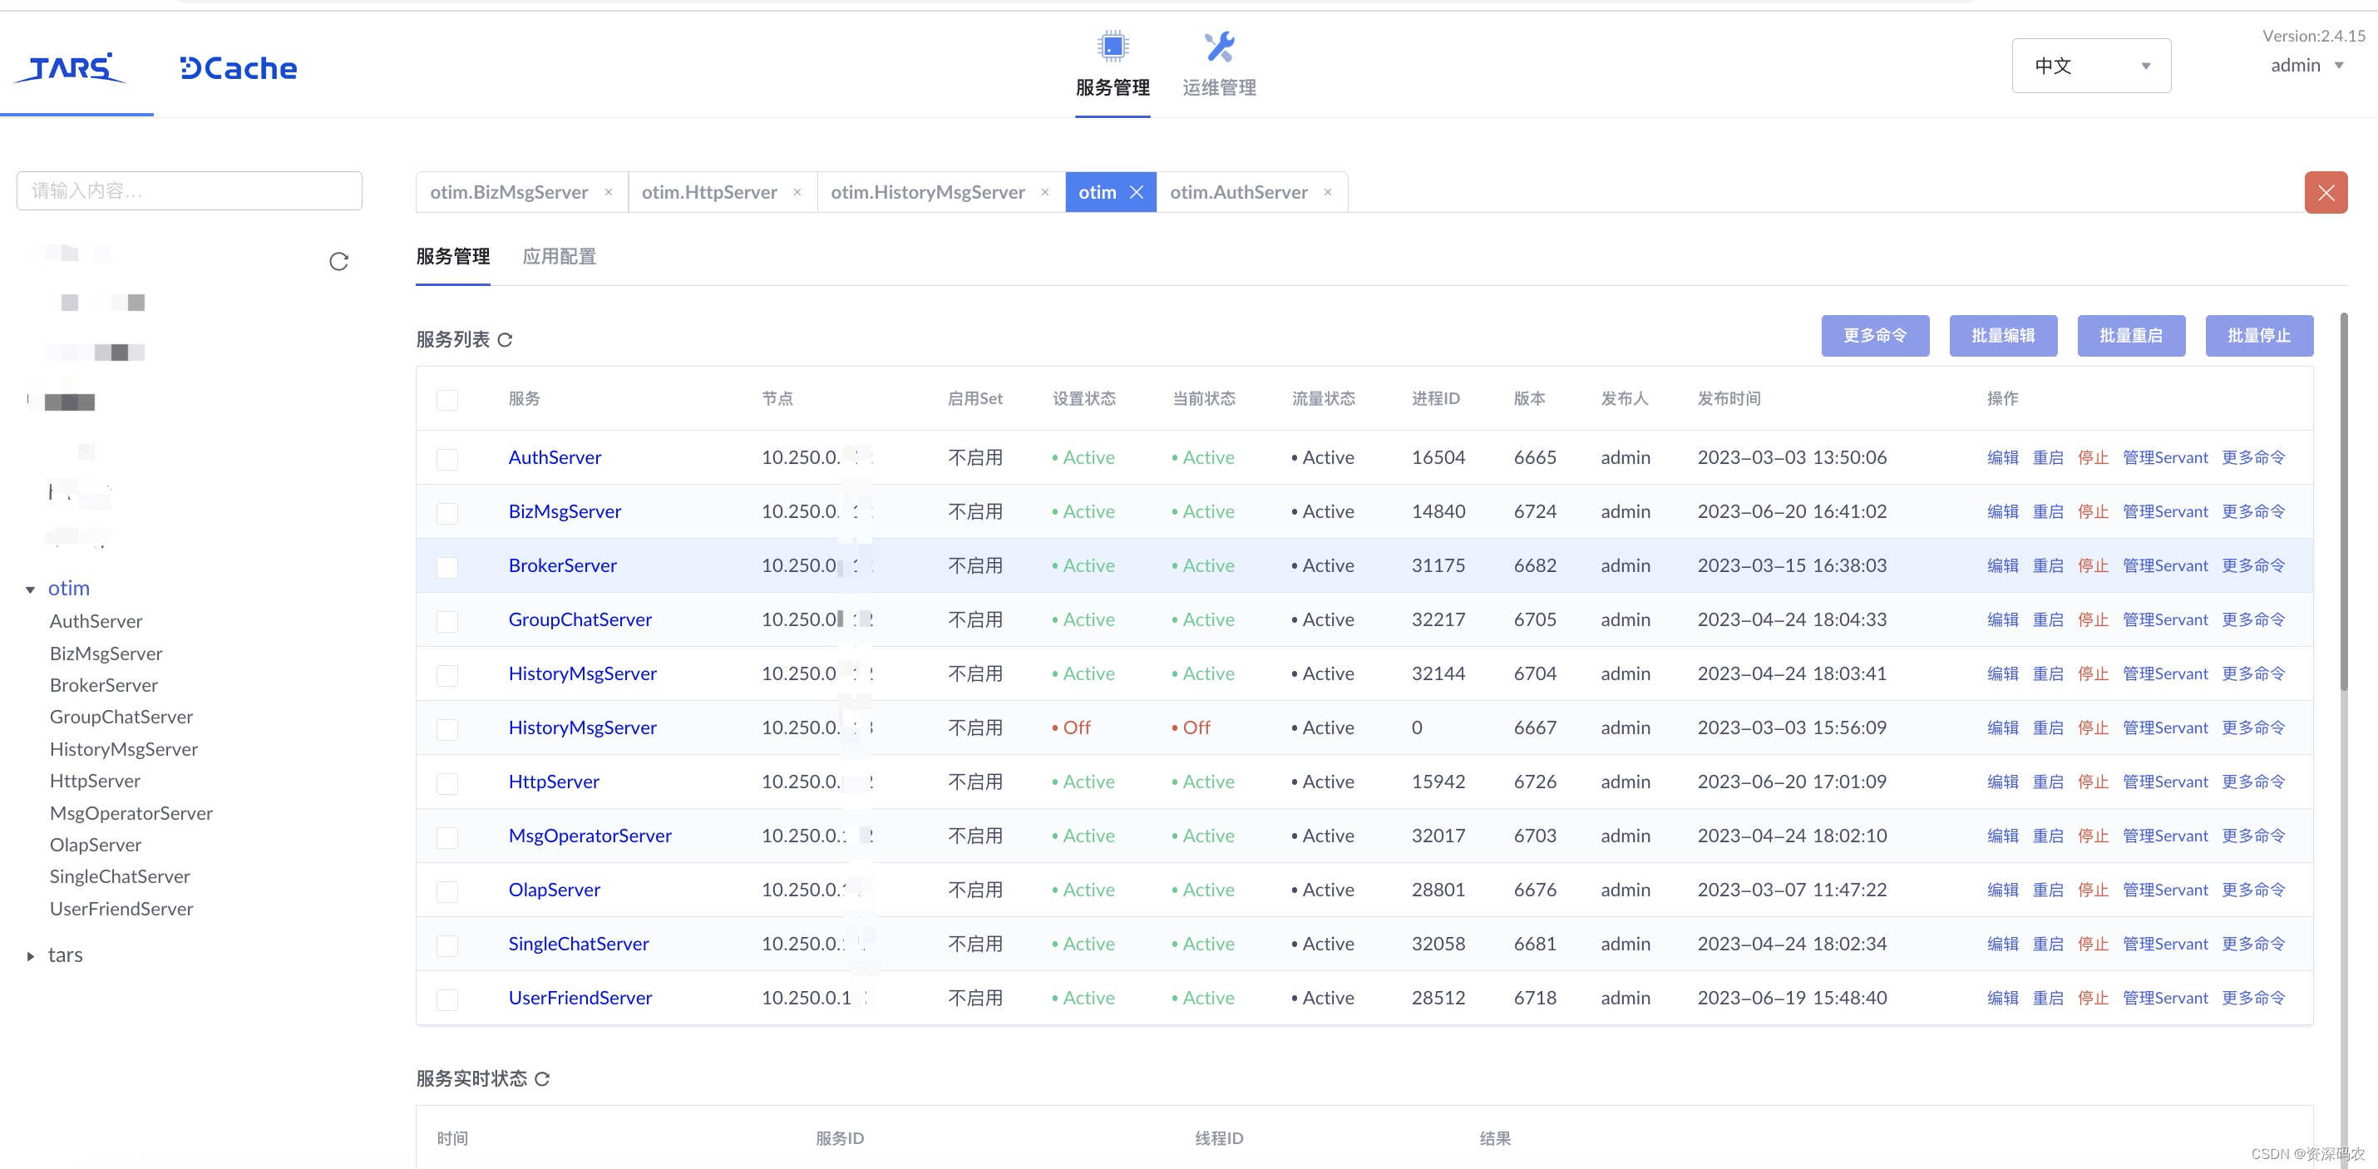Screen dimensions: 2378x1169
Task: Check the HttpServer row checkbox
Action: tap(446, 783)
